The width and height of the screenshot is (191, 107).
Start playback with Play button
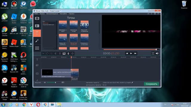coord(131,53)
